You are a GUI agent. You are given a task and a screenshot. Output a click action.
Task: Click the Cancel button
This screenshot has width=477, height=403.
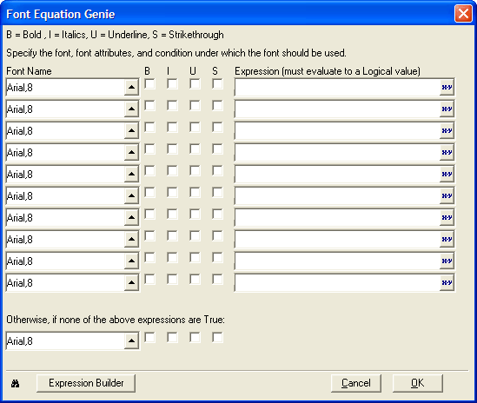356,383
